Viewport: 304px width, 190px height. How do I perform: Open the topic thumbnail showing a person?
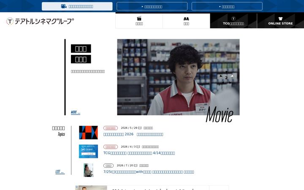[x=88, y=170]
